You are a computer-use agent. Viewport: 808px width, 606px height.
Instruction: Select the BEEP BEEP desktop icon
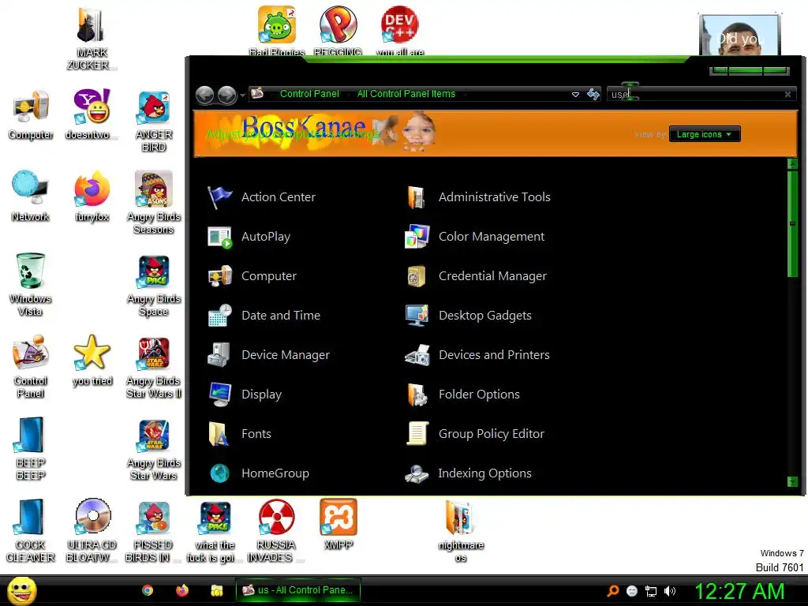coord(31,449)
